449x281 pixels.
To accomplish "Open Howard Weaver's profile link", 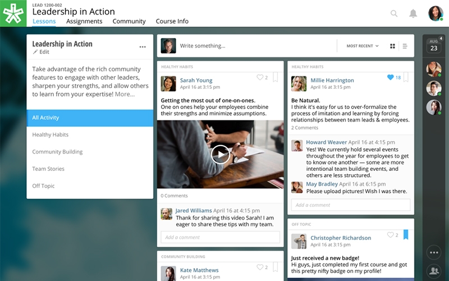I will tap(327, 142).
